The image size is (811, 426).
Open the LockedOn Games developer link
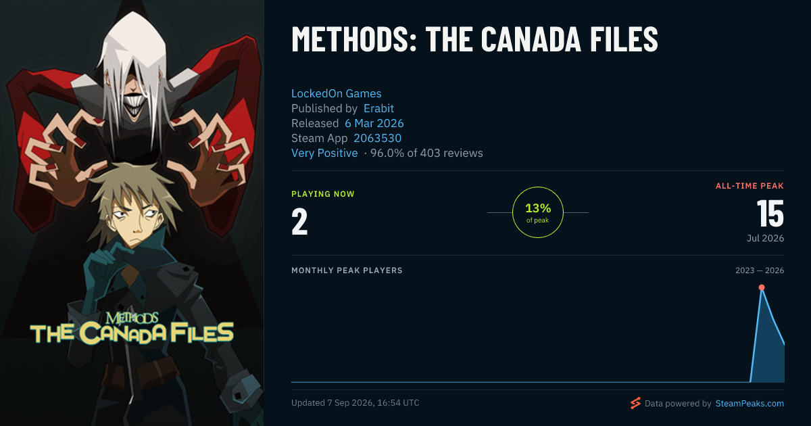click(x=337, y=93)
